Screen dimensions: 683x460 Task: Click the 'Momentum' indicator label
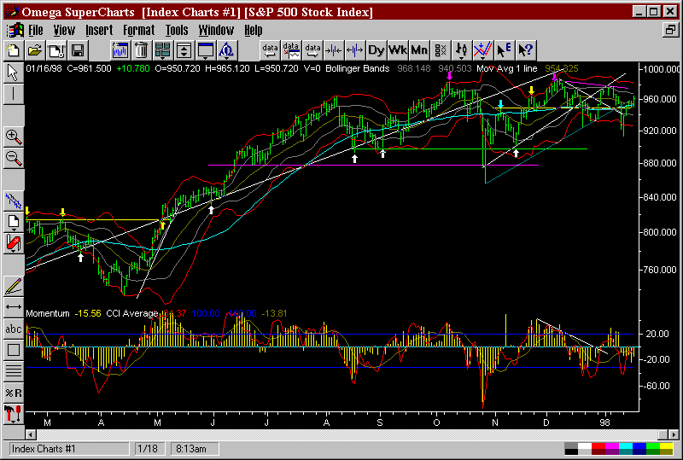(48, 313)
